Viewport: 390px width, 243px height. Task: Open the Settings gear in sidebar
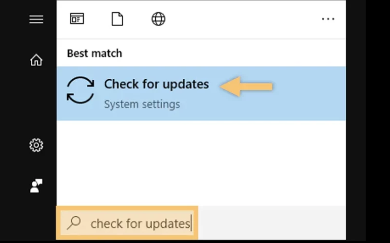(x=36, y=145)
